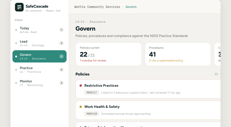Select the Govern assurance view

tap(39, 56)
